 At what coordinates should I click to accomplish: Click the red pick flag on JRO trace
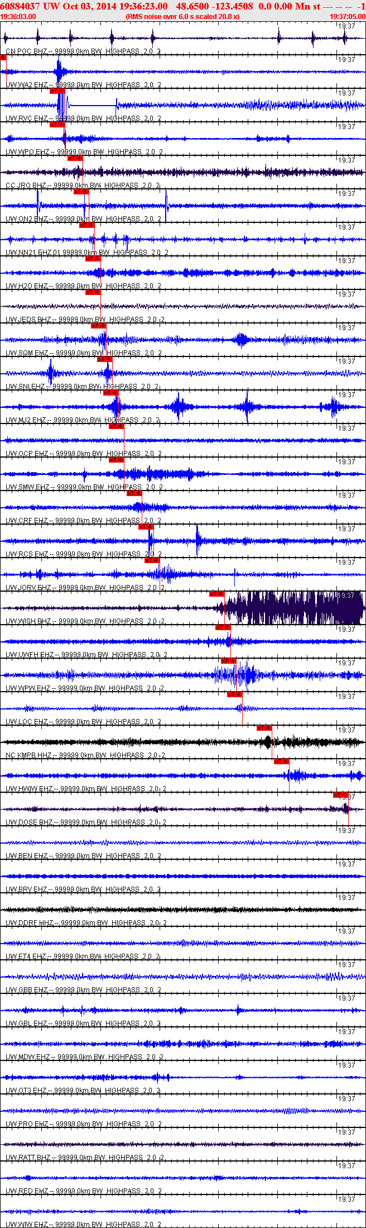(x=75, y=158)
